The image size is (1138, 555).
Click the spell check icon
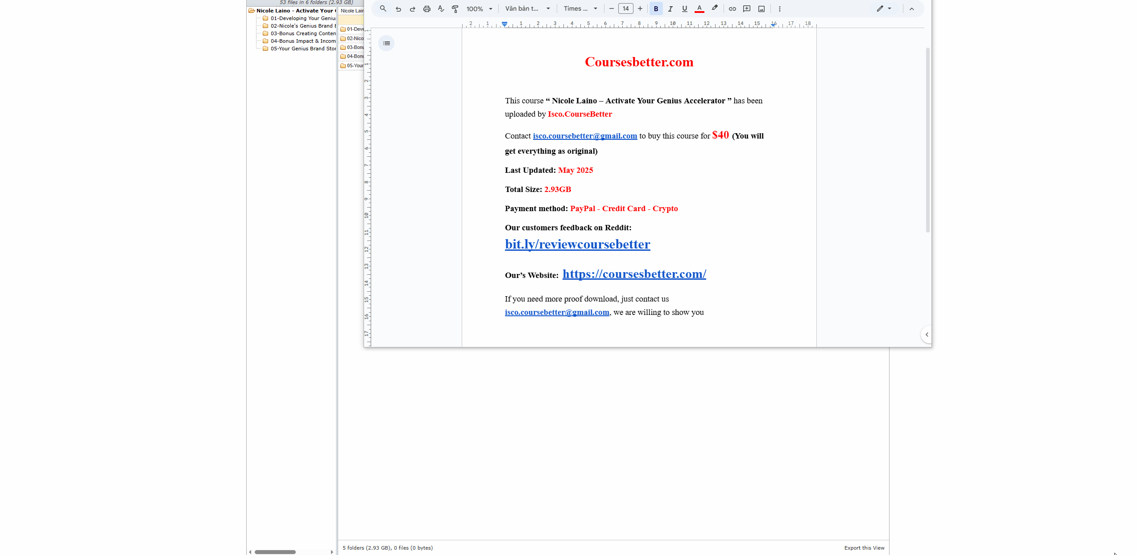pos(441,8)
